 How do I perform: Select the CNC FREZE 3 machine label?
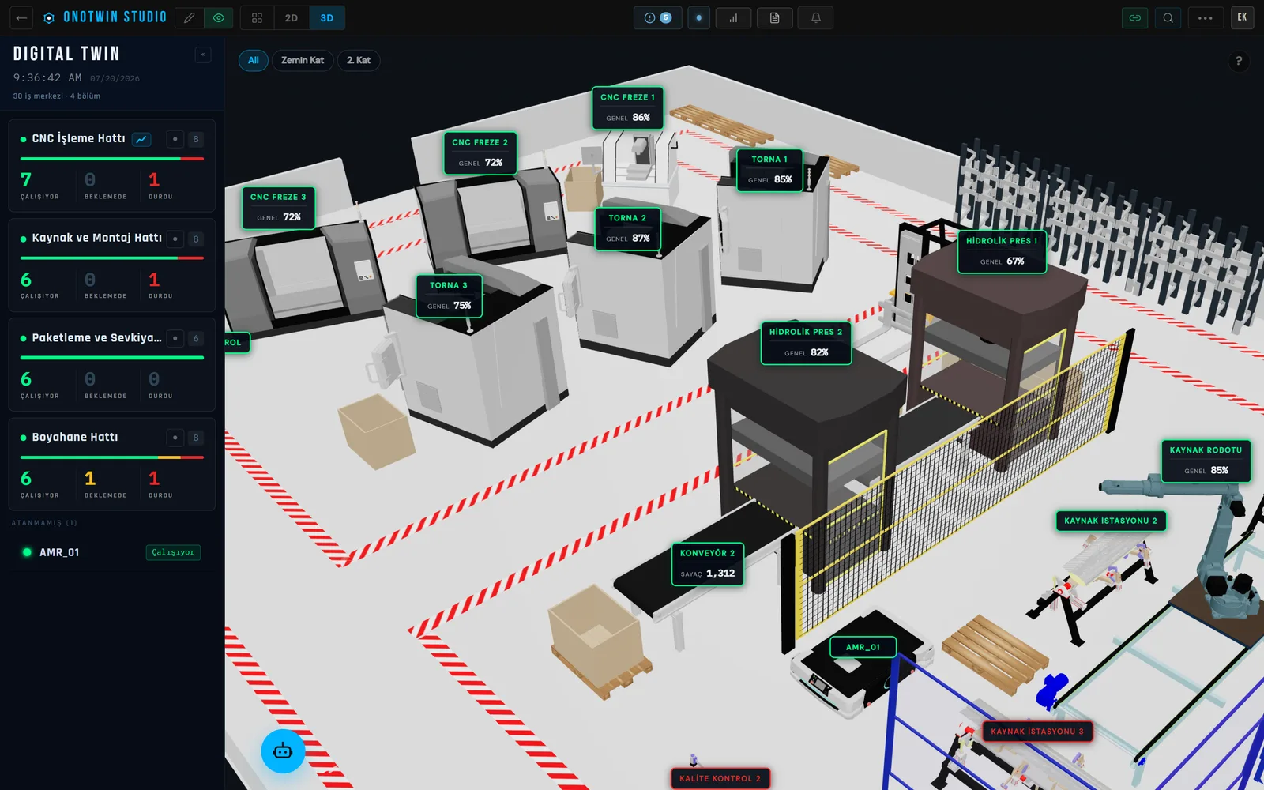tap(278, 207)
